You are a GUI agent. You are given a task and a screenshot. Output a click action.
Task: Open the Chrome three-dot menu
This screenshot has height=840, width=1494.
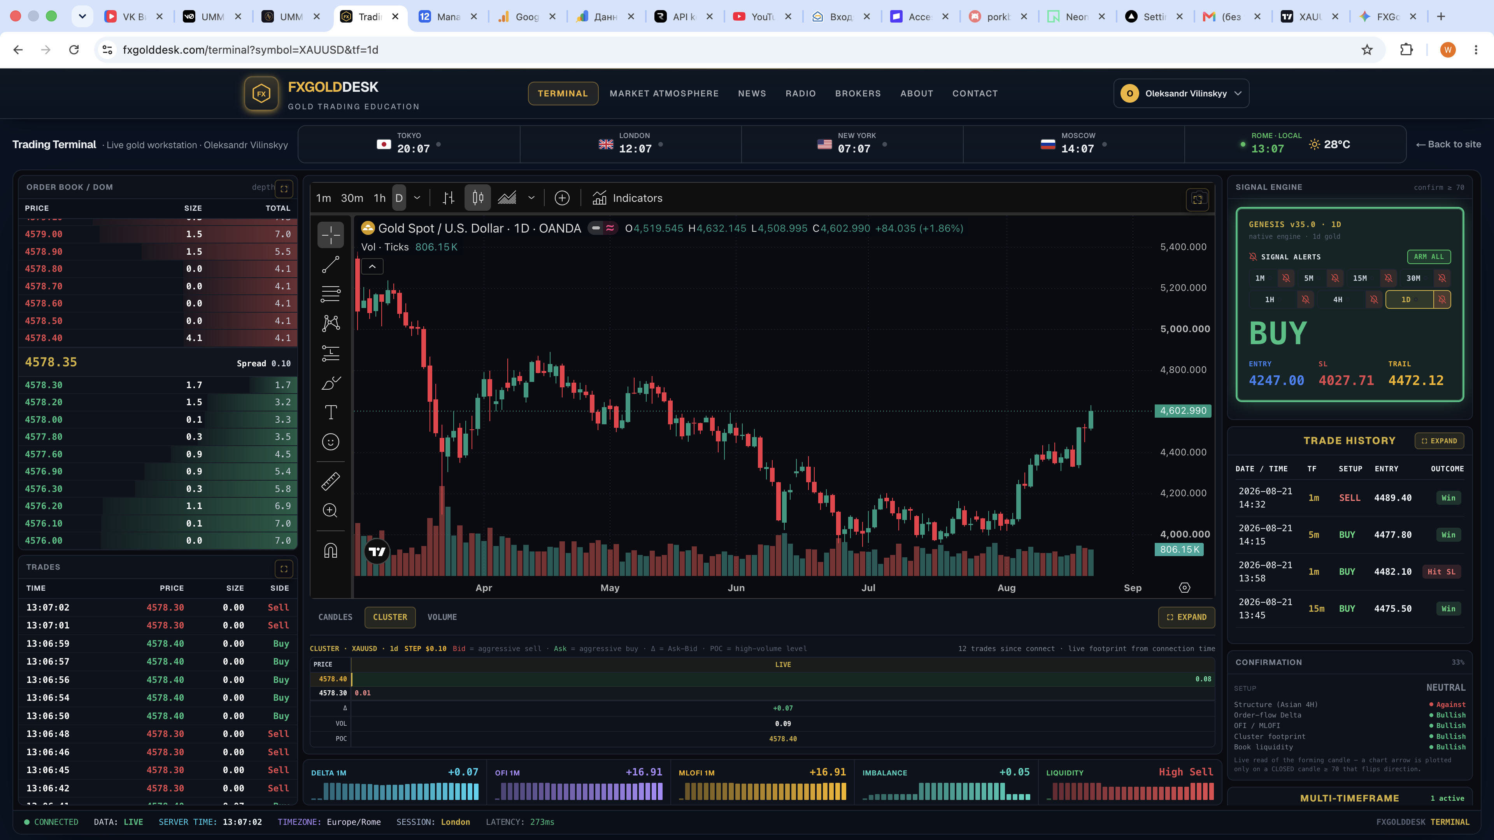[1476, 50]
